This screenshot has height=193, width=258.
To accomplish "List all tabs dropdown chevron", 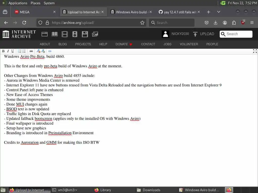I will pyautogui.click(x=218, y=12).
